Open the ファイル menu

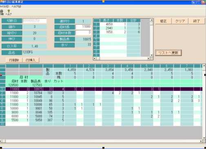click(x=4, y=6)
